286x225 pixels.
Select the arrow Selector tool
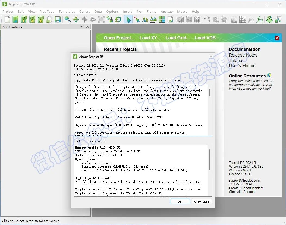(128, 19)
